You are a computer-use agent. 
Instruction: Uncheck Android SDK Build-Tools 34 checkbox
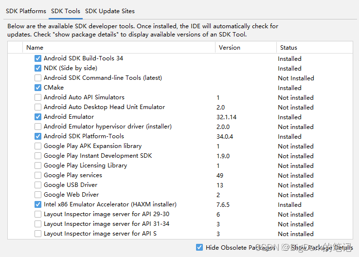click(x=38, y=58)
